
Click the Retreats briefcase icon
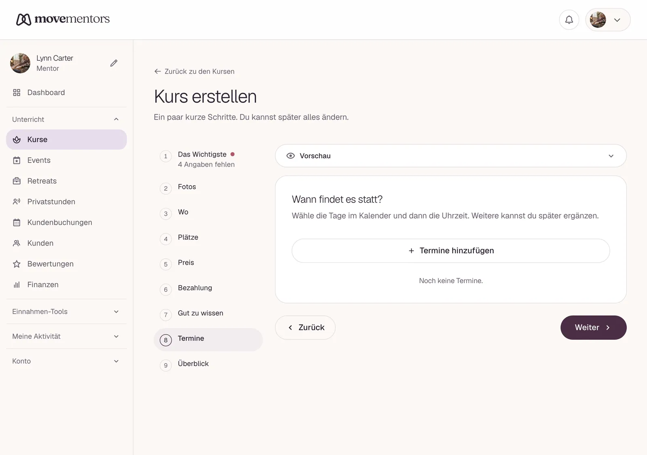[x=17, y=181]
